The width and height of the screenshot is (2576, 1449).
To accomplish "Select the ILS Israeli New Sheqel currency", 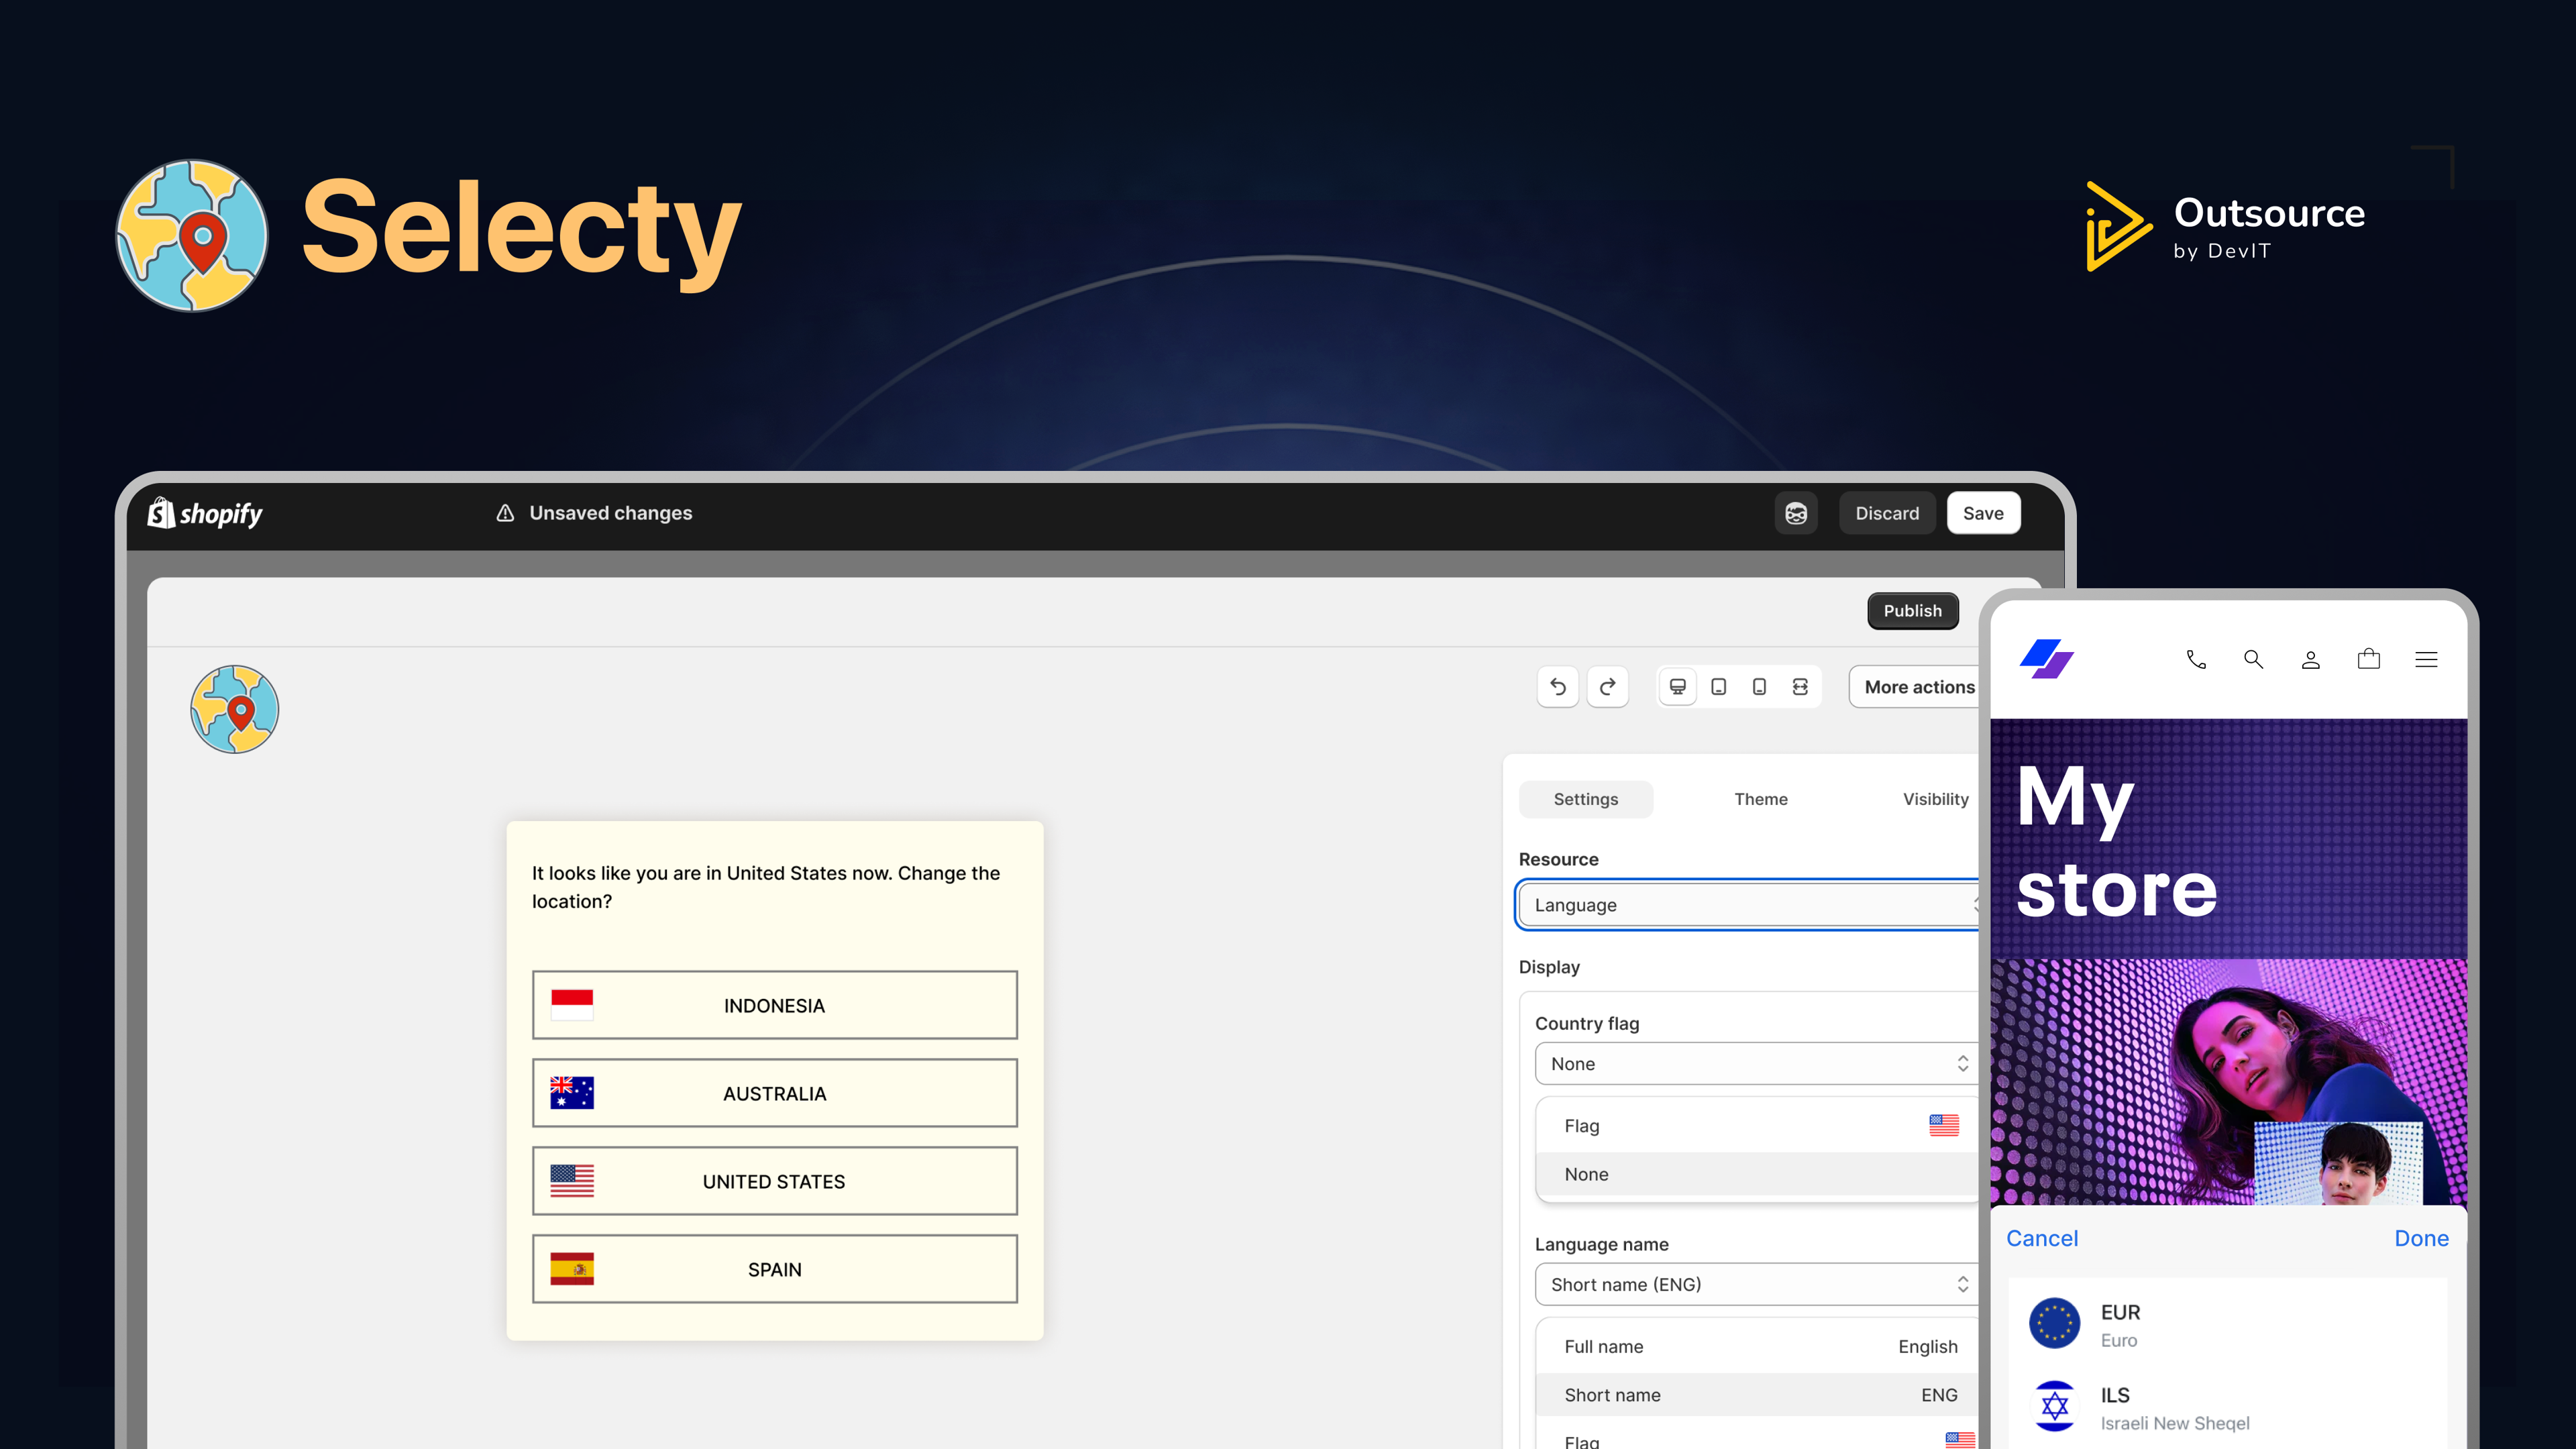I will (x=2228, y=1407).
